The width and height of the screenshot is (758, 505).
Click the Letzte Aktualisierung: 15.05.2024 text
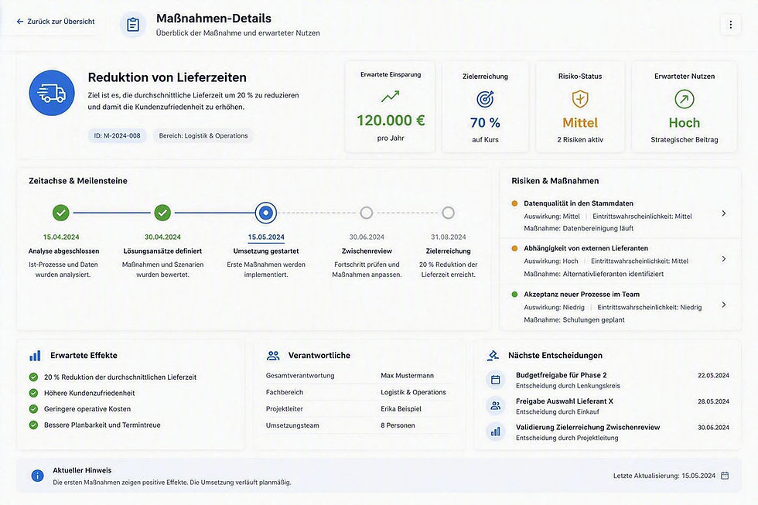[x=664, y=476]
